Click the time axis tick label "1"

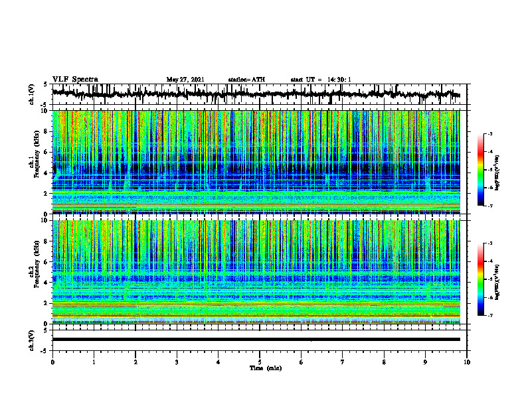[x=94, y=362]
